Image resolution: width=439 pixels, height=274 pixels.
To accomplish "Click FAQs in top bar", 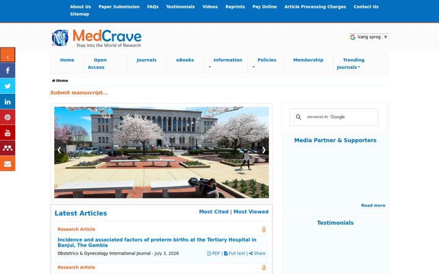I will (x=153, y=7).
